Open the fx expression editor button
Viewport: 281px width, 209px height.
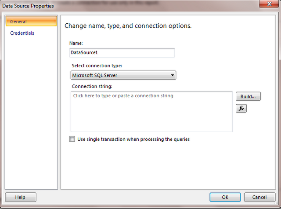tap(241, 108)
